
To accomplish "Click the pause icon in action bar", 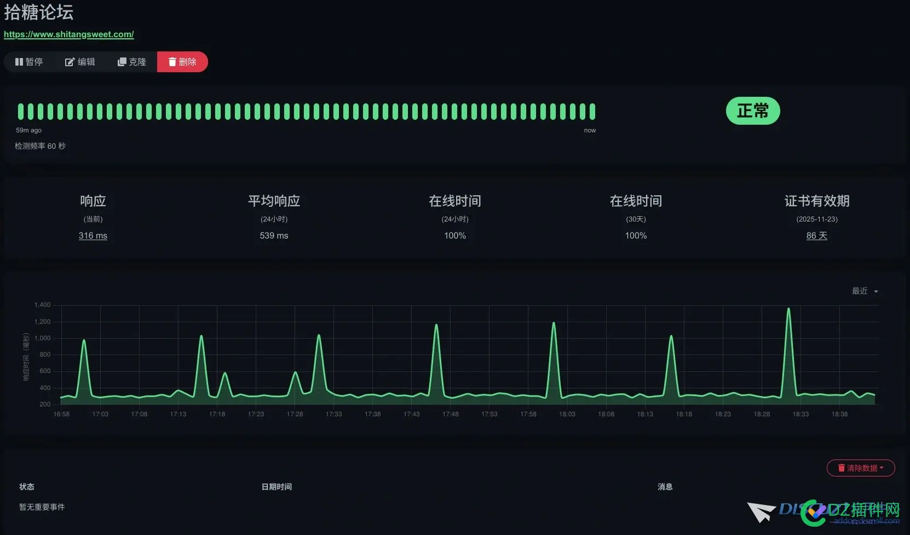I will point(19,62).
